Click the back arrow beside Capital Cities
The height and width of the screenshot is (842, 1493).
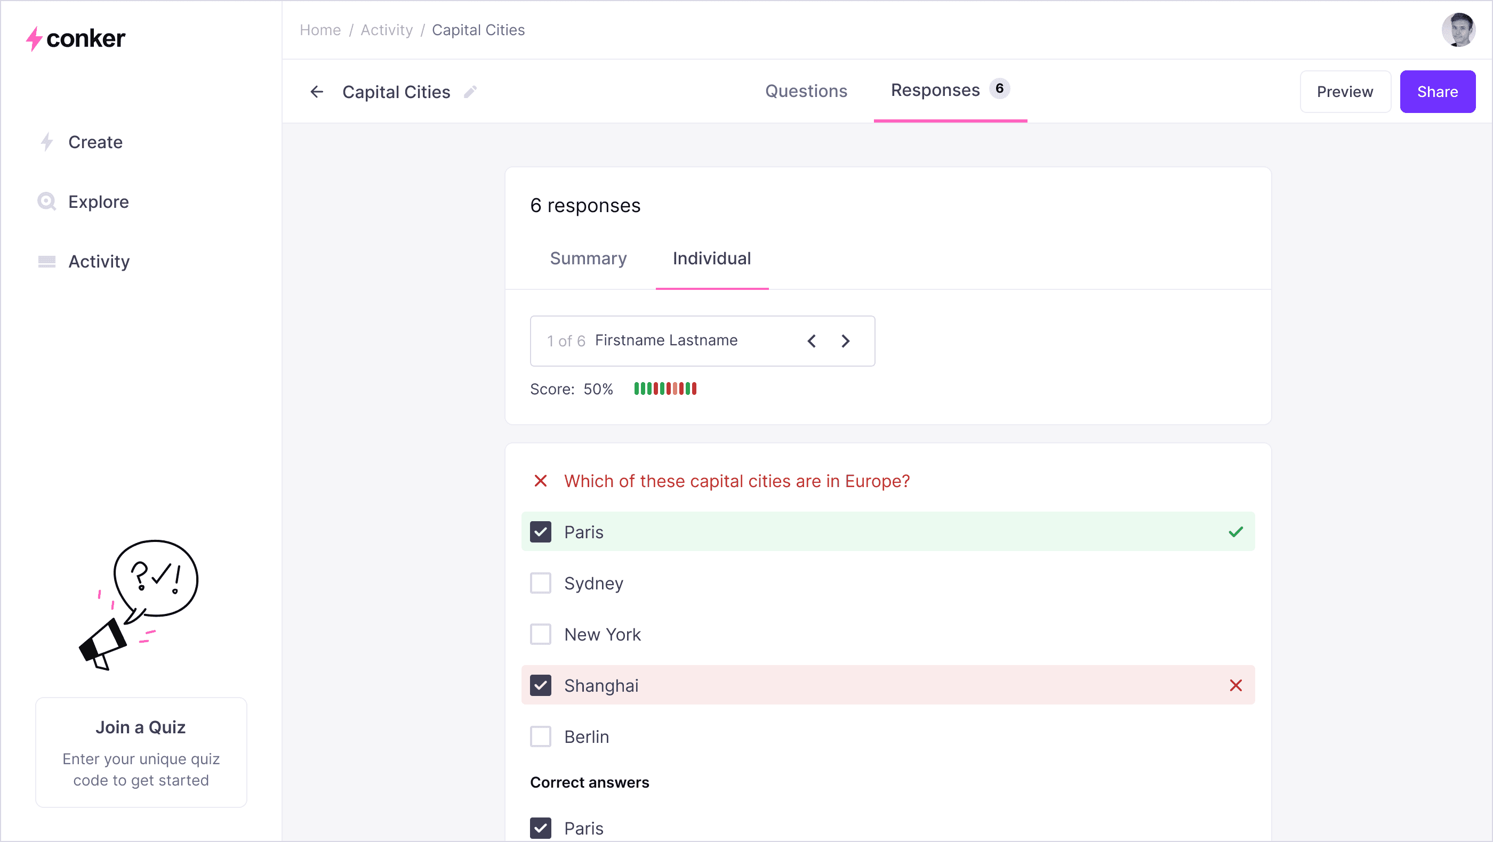316,92
